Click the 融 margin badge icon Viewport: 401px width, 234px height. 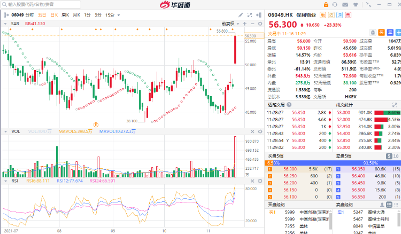(323, 15)
